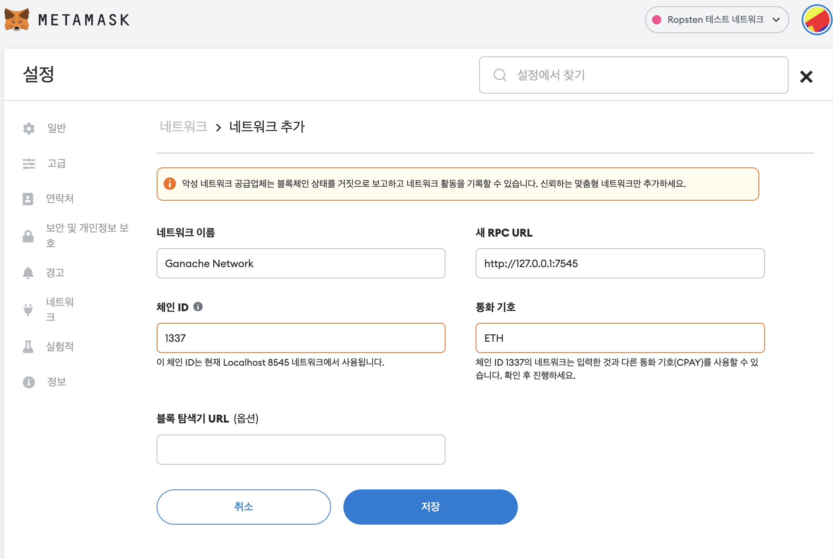
Task: Click the Localhost 8545 chain ID notice
Action: (270, 362)
